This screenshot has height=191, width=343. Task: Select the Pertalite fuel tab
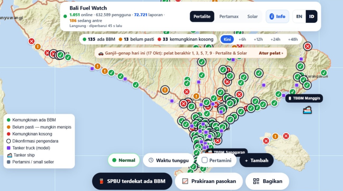tap(202, 16)
